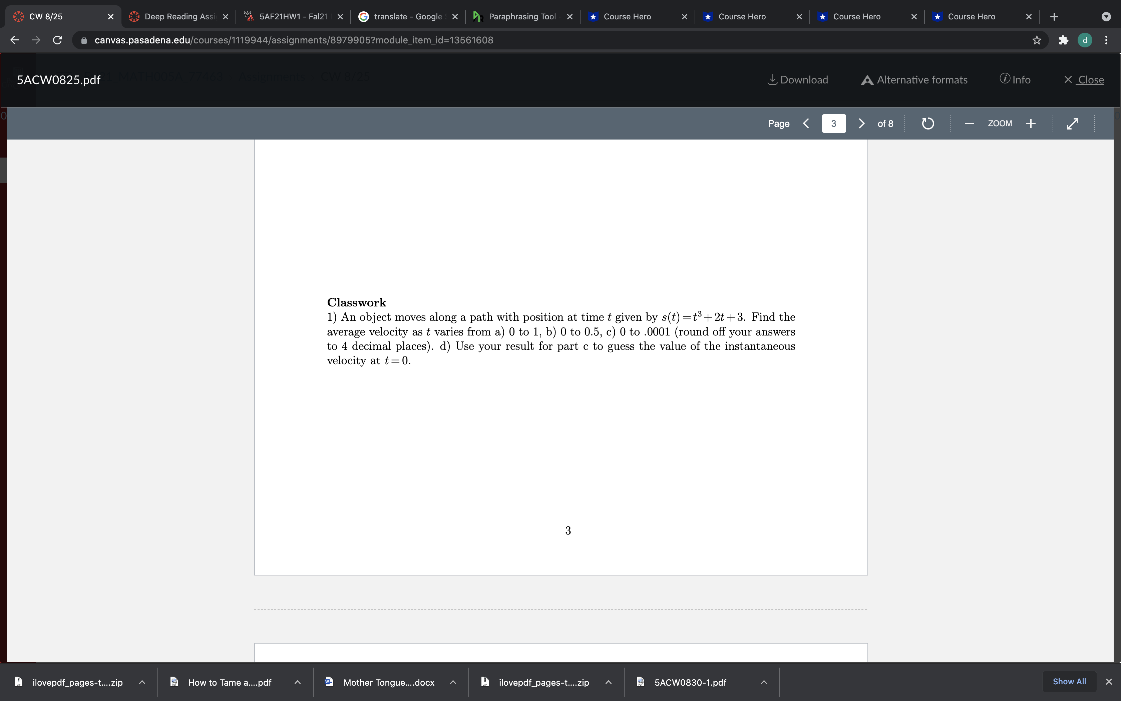Expand options for 5ACW0830-1.pdf download
This screenshot has height=701, width=1121.
coord(764,682)
